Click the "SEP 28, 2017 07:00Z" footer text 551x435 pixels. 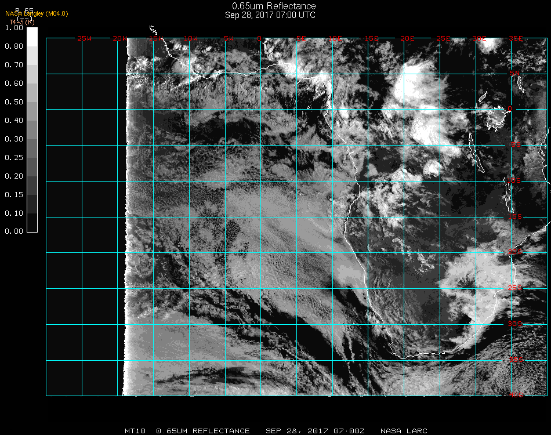315,431
